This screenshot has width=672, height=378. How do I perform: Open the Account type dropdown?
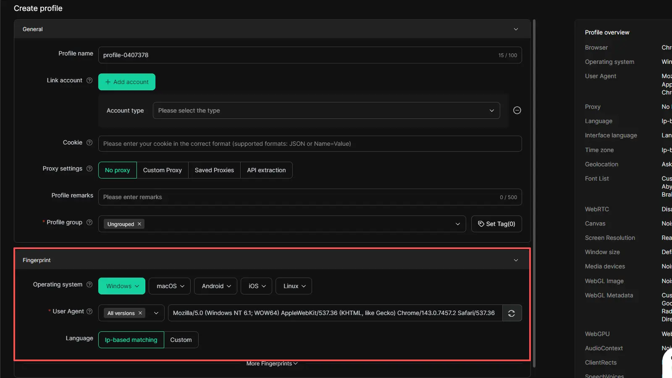(x=326, y=111)
